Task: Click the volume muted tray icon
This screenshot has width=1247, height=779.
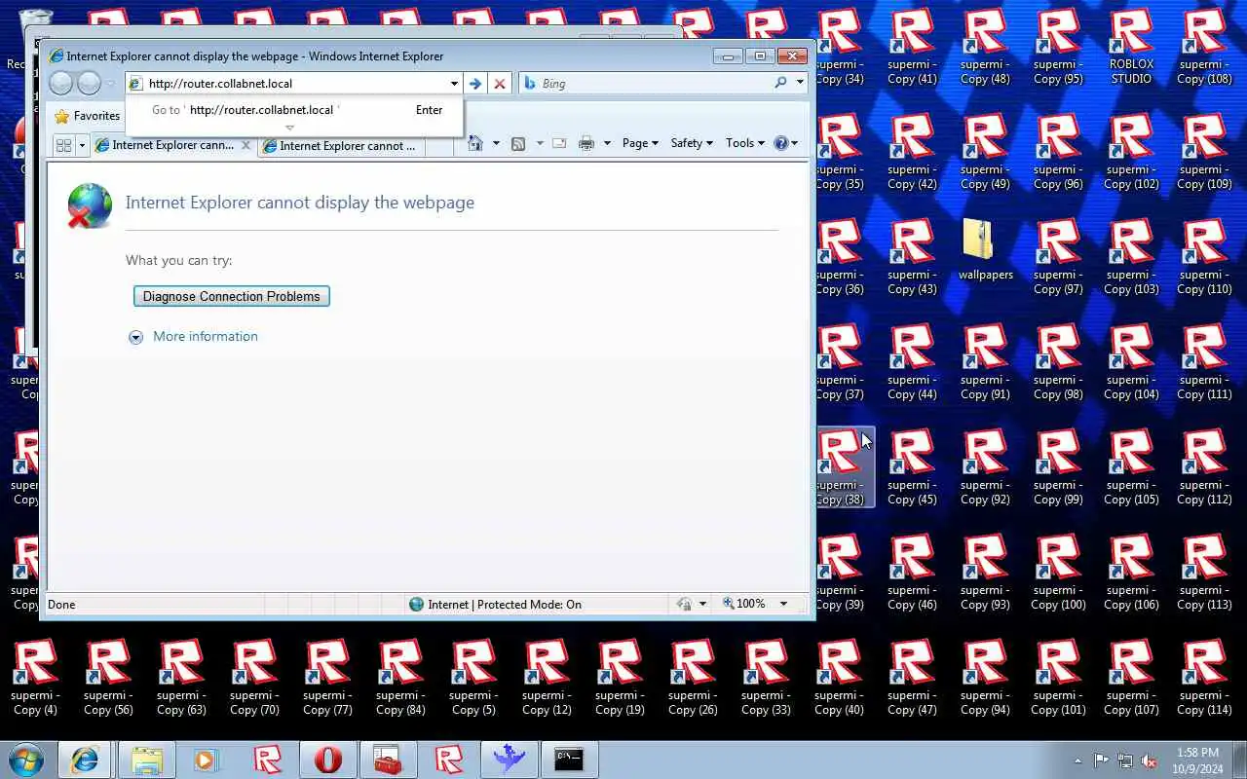Action: 1150,760
